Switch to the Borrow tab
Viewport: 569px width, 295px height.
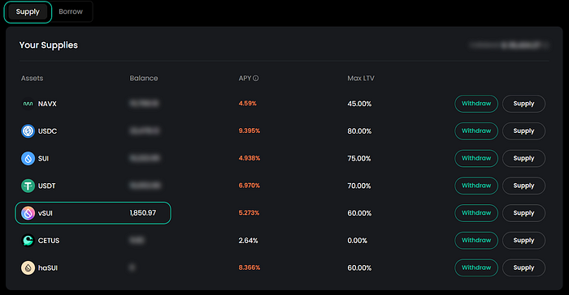click(71, 11)
